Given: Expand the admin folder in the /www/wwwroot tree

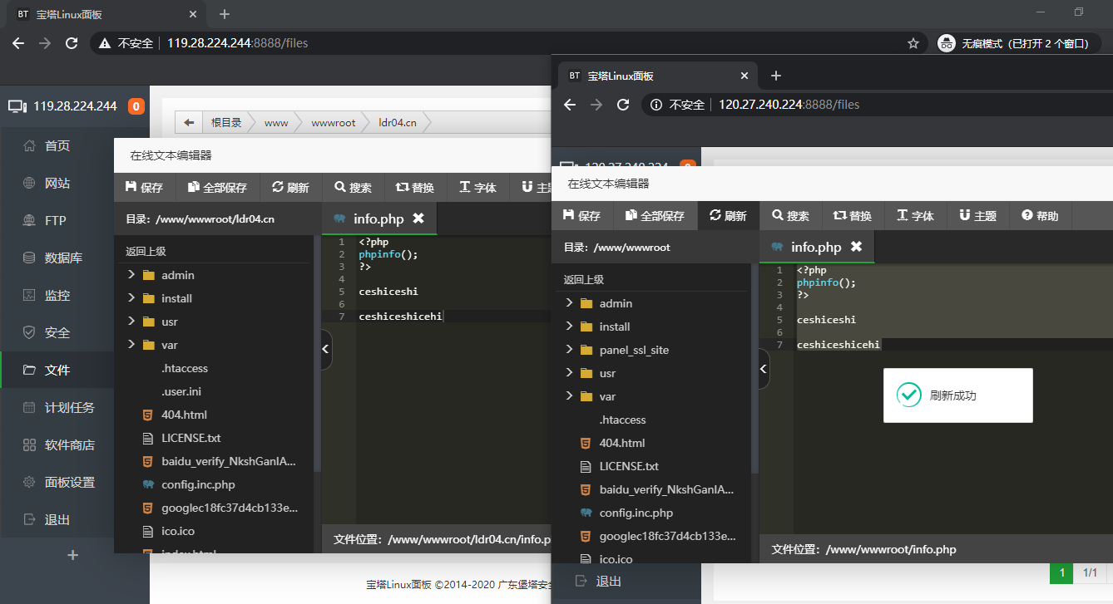Looking at the screenshot, I should [x=569, y=303].
